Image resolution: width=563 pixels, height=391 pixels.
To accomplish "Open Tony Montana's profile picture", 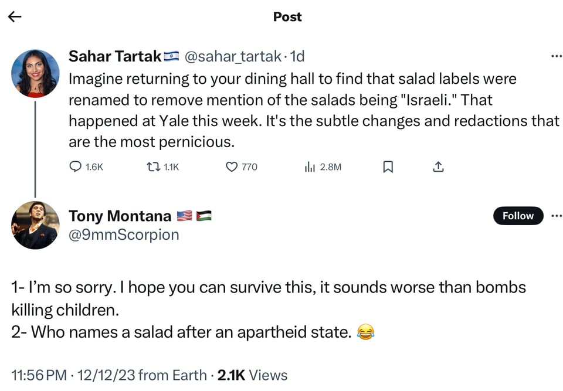I will coord(36,225).
